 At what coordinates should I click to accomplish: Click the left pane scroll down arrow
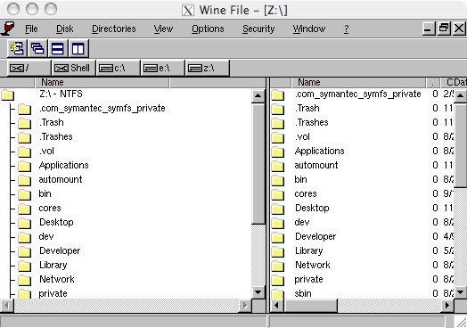258,292
